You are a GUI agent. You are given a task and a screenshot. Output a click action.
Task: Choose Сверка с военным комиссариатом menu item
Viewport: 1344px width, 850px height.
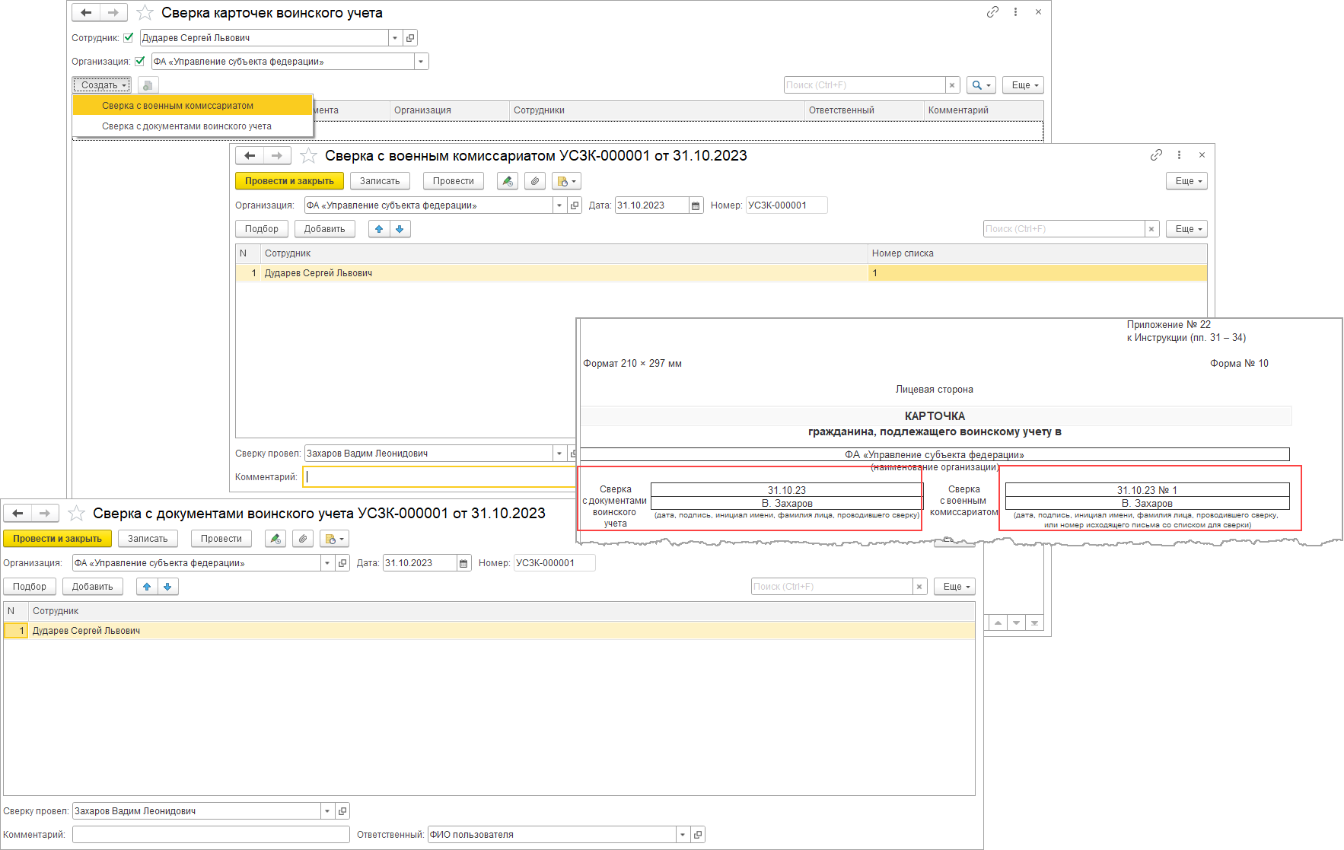pos(193,106)
